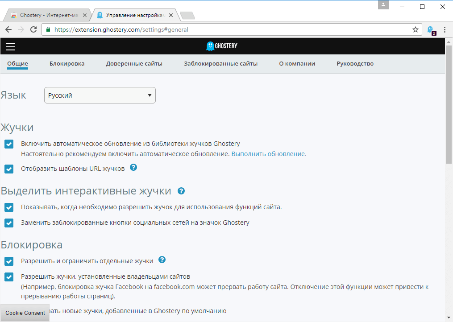The height and width of the screenshot is (322, 453).
Task: Open the О компании tab
Action: (297, 63)
